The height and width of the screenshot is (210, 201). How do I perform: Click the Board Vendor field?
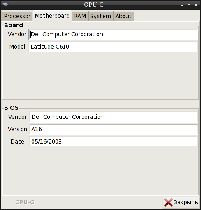[113, 34]
